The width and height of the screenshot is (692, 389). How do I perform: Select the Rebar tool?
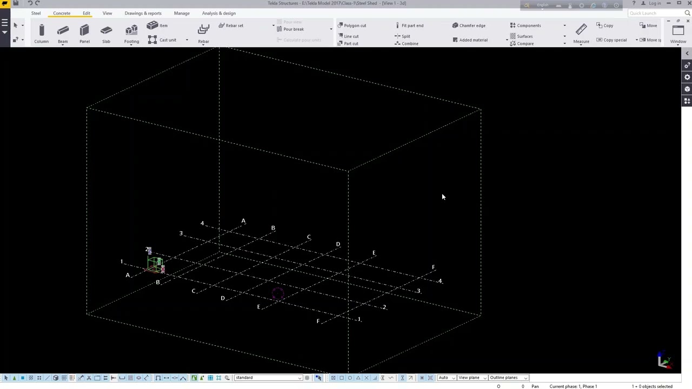(x=203, y=33)
